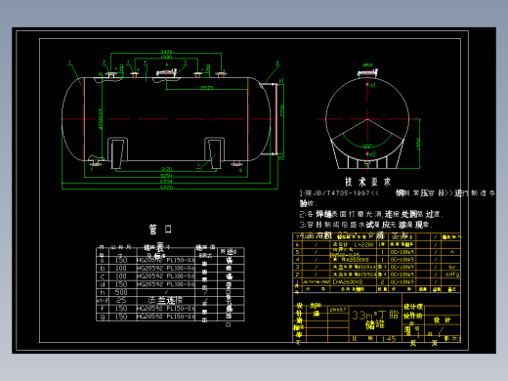Click the '1990' top dimension
The height and width of the screenshot is (381, 508).
[166, 57]
